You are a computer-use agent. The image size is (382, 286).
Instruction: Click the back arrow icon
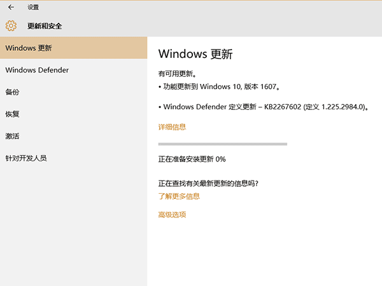tap(11, 7)
